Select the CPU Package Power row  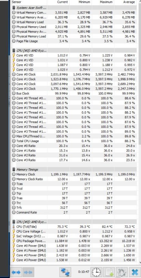(x=74, y=241)
